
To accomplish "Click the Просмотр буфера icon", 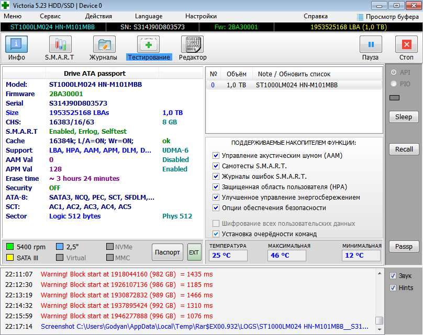I will pos(361,17).
